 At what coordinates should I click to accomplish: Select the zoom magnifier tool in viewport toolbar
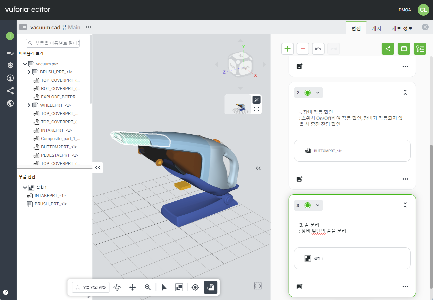(x=148, y=287)
